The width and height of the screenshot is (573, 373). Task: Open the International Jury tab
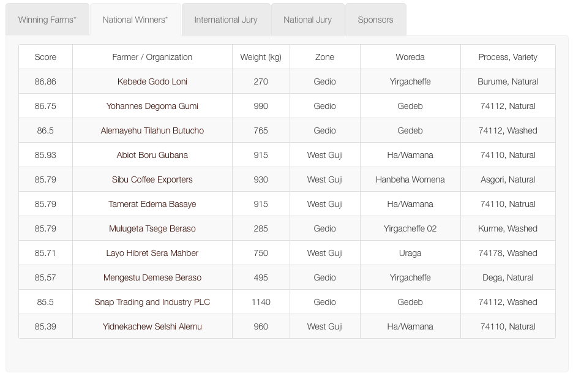click(x=226, y=20)
